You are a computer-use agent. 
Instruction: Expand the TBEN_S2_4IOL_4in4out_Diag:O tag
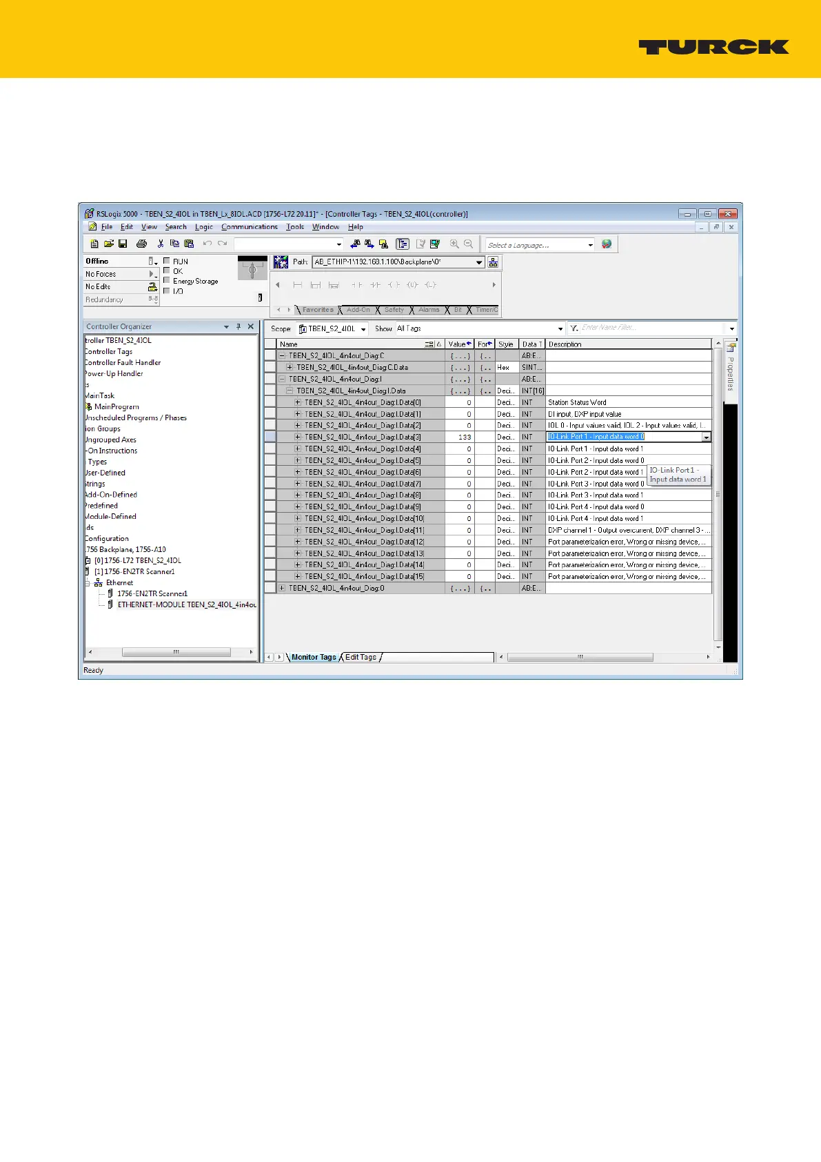tap(282, 589)
